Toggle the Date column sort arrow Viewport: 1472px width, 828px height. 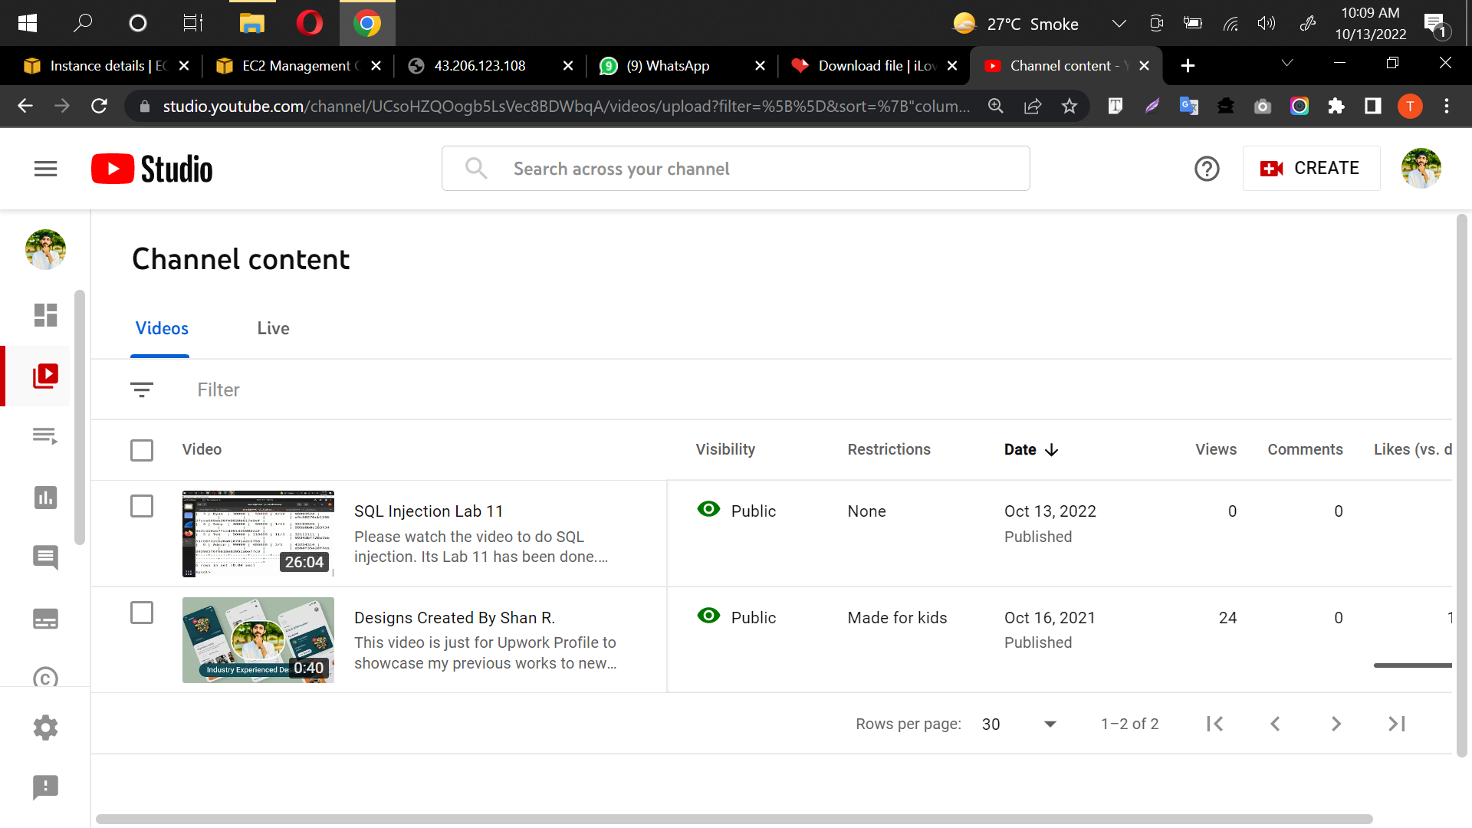tap(1052, 450)
